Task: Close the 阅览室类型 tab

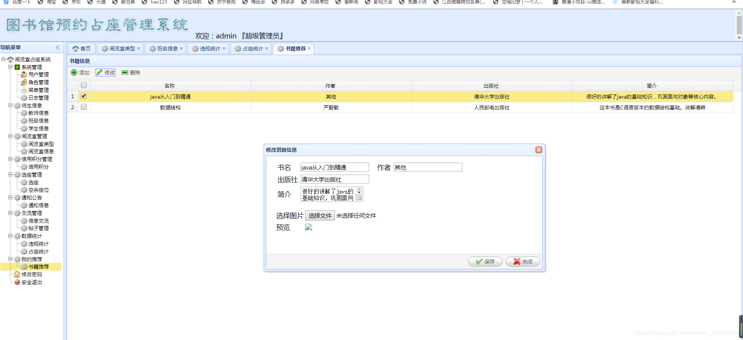Action: (139, 49)
